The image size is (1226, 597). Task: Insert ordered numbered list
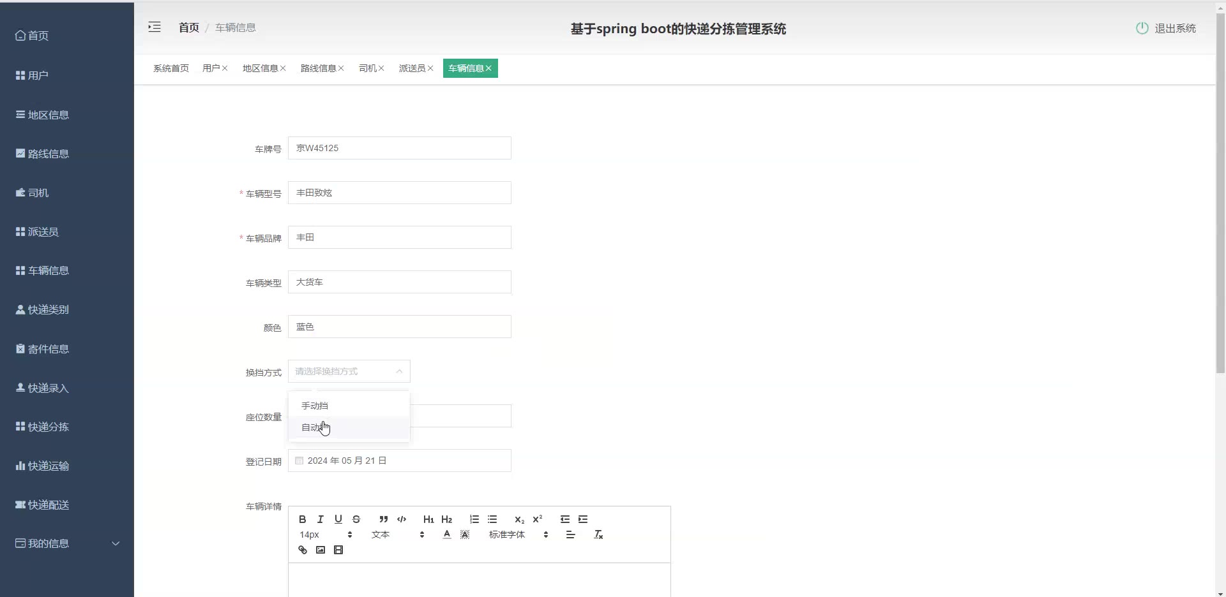[x=474, y=519]
